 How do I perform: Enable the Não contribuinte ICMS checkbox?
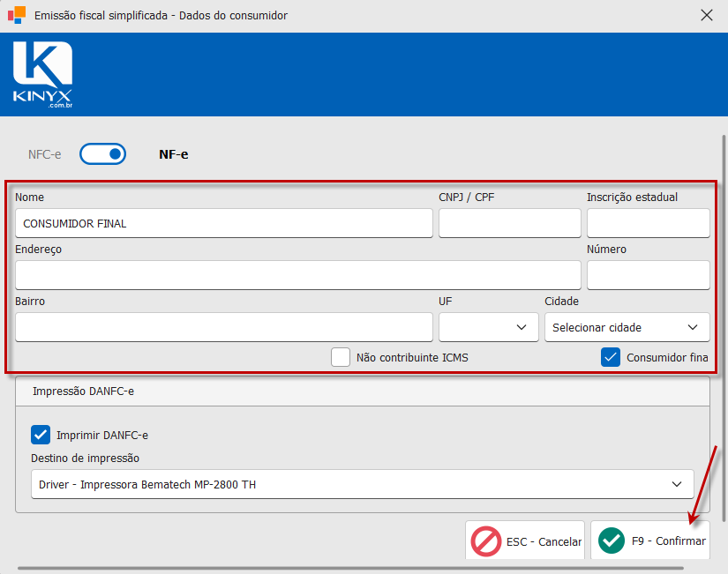341,357
